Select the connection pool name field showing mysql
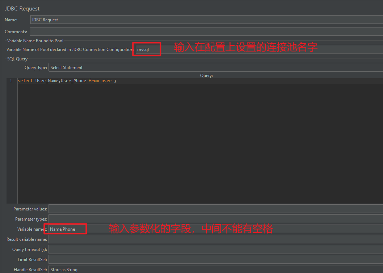Screen dimensions: 383x273 pos(146,49)
